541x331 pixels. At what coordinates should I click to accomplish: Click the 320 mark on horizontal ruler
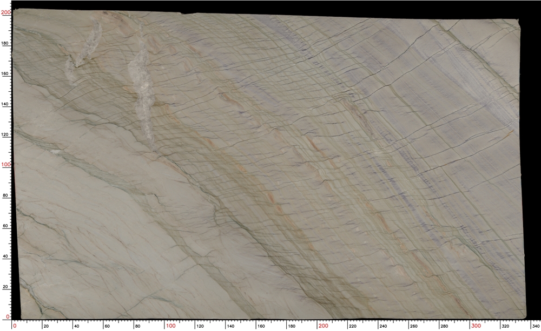point(505,326)
